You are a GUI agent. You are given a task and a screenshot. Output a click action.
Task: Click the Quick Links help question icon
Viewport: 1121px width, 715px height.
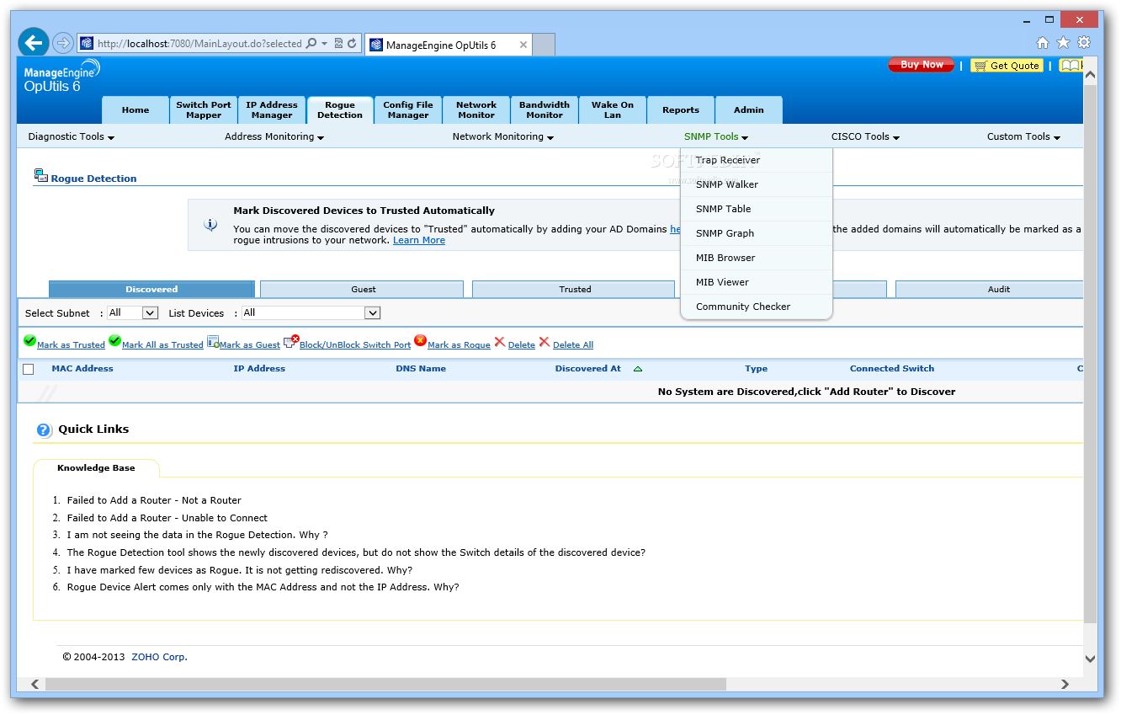coord(45,430)
